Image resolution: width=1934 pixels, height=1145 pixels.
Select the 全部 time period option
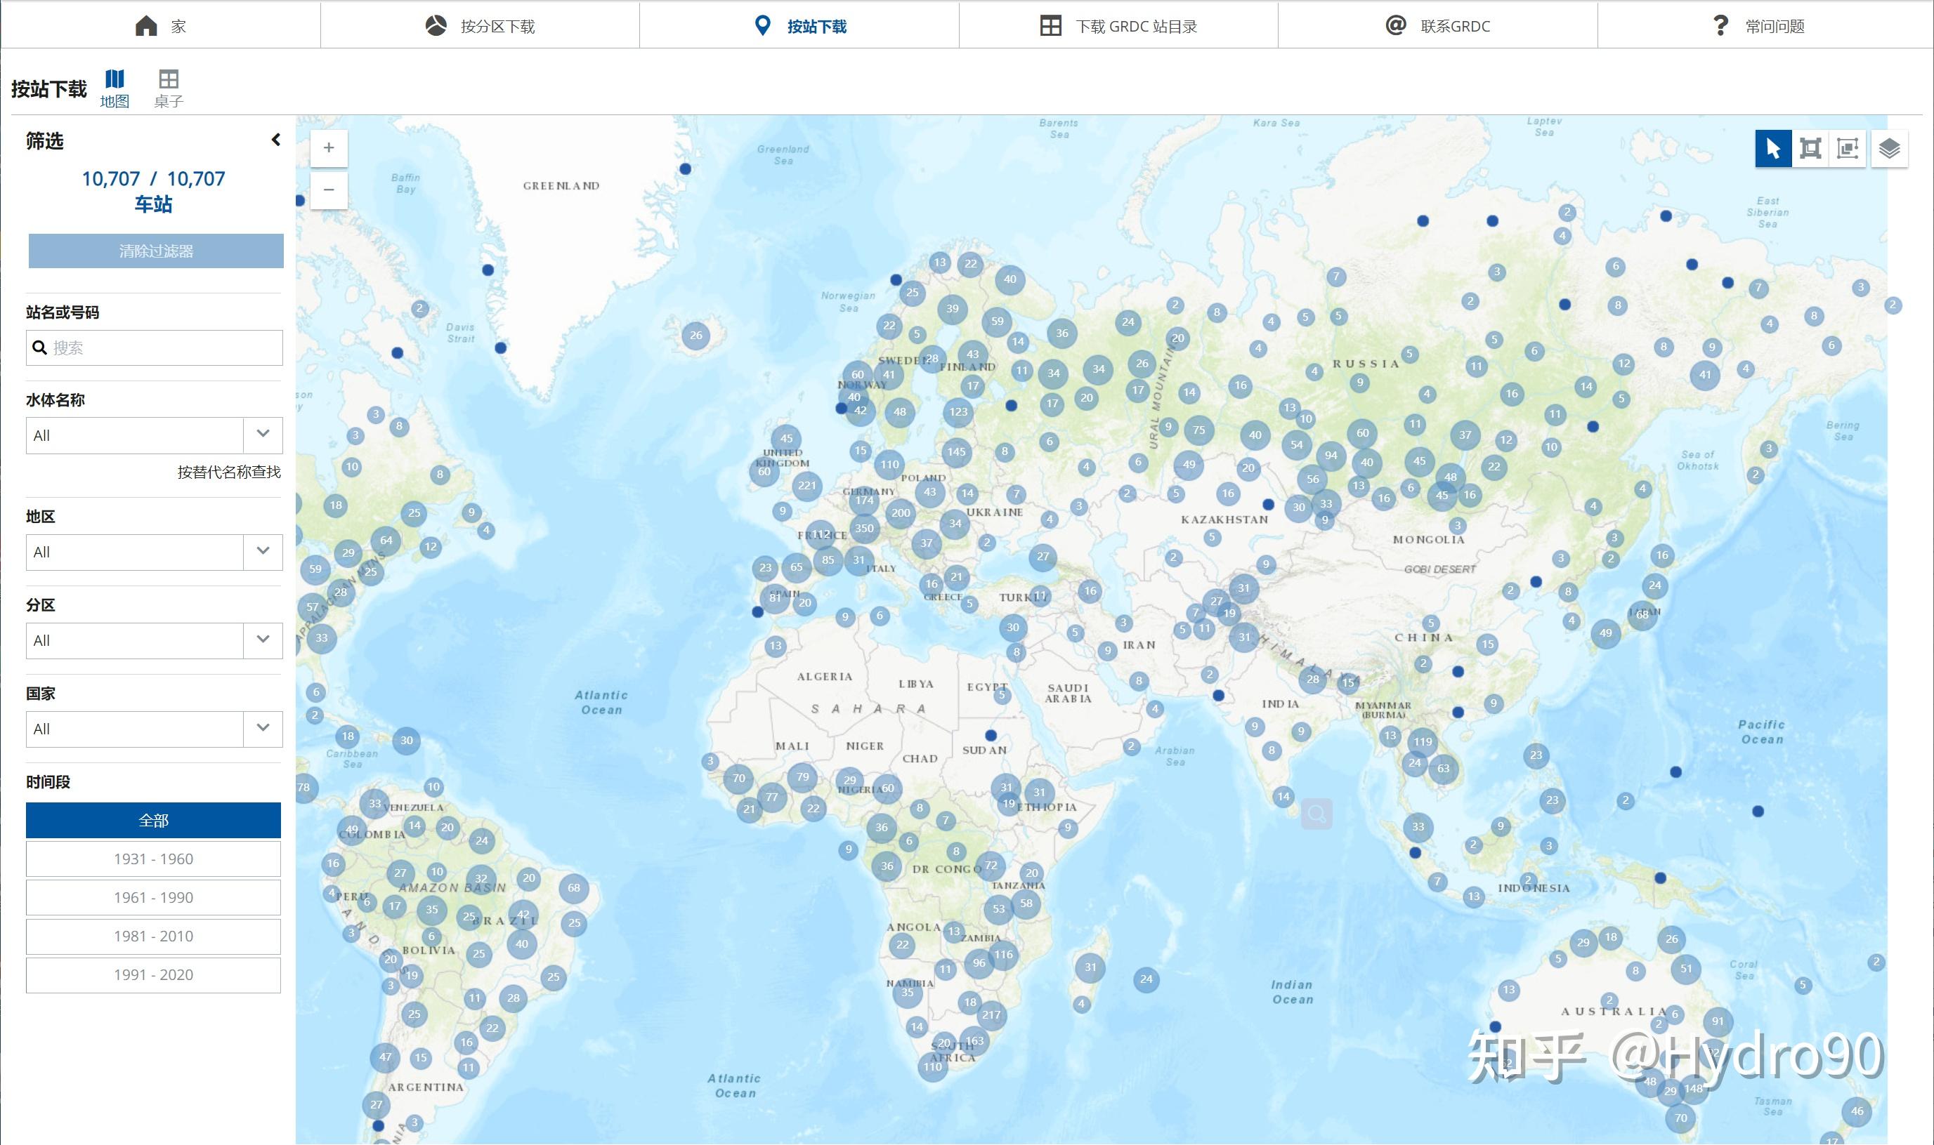(x=153, y=820)
